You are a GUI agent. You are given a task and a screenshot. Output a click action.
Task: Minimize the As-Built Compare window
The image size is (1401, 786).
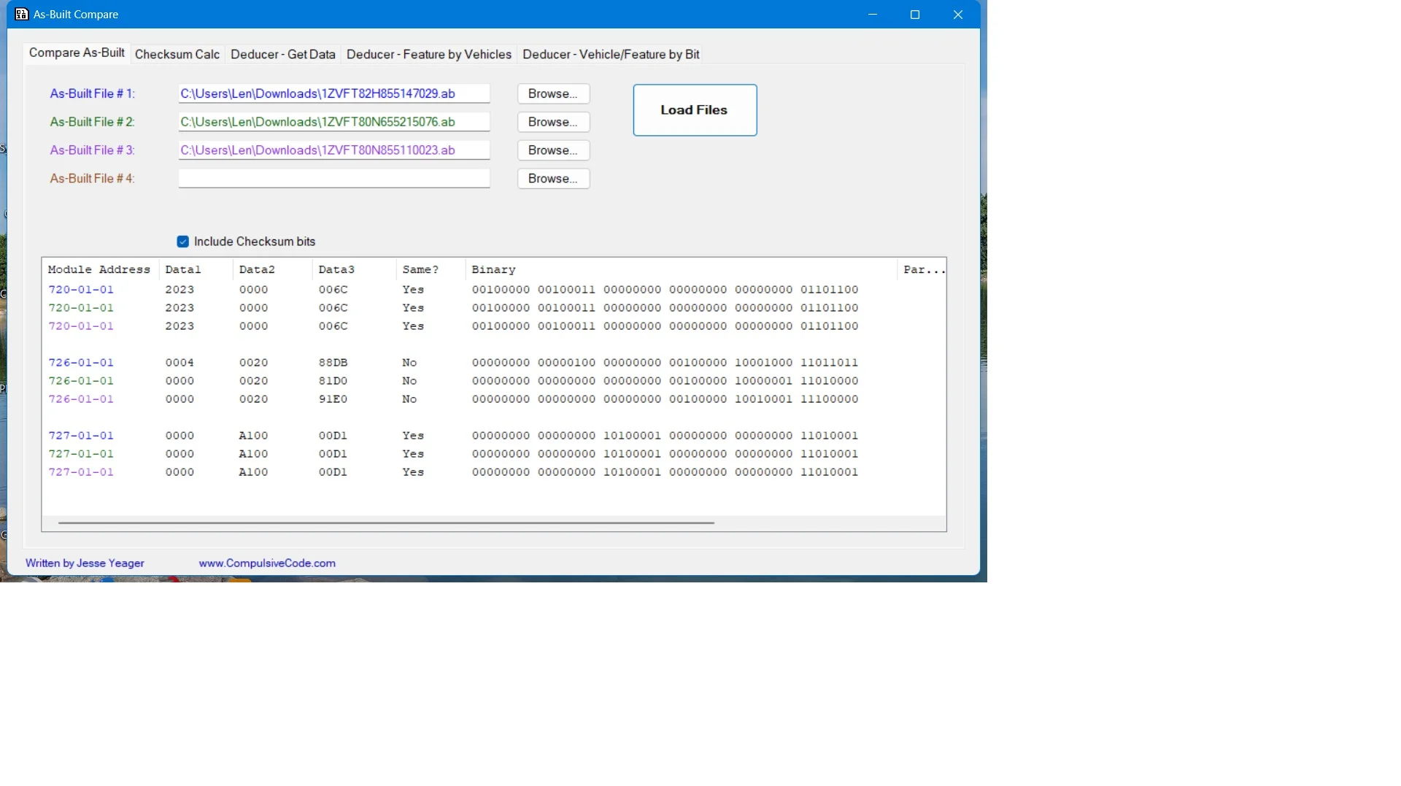click(872, 15)
